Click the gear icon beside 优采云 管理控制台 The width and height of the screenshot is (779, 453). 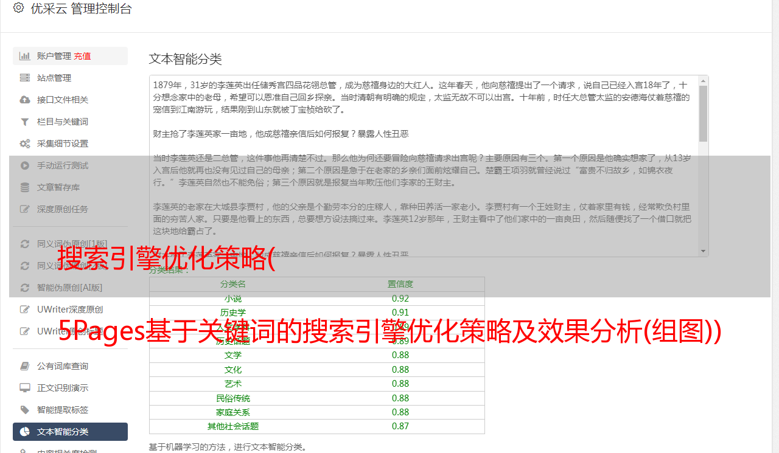18,8
